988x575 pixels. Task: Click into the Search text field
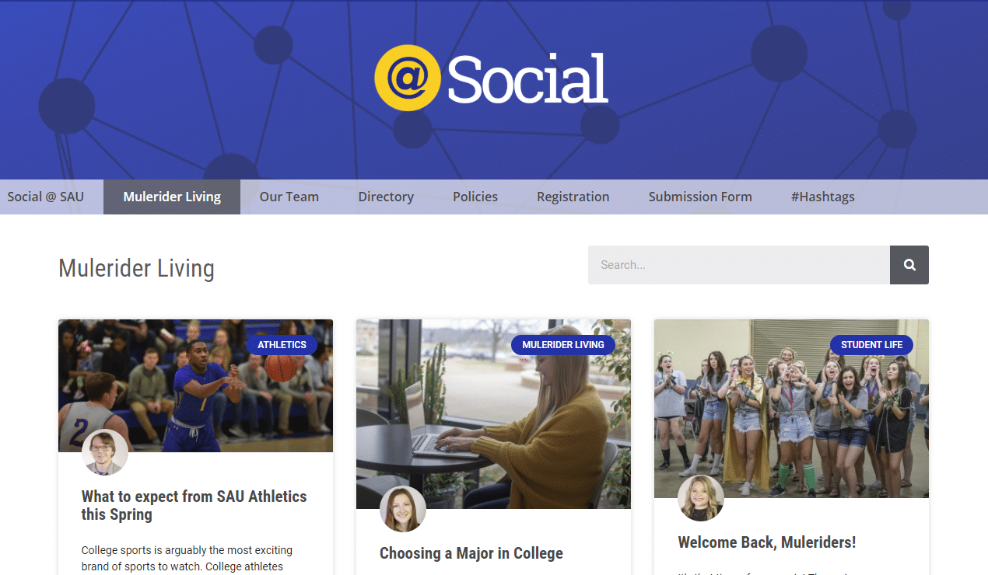[x=739, y=265]
